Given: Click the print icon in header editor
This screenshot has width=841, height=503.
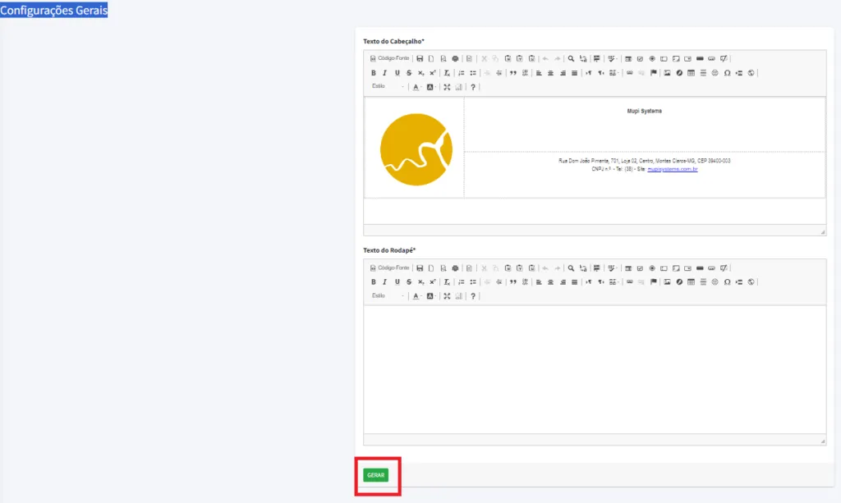Looking at the screenshot, I should 455,59.
